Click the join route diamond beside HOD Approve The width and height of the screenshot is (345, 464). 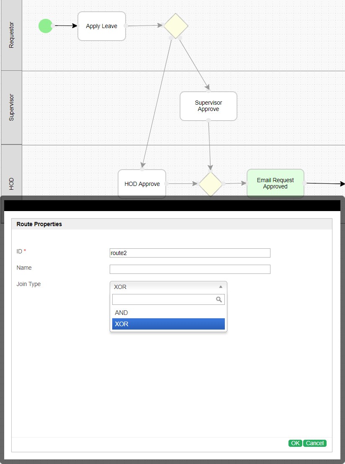click(210, 183)
